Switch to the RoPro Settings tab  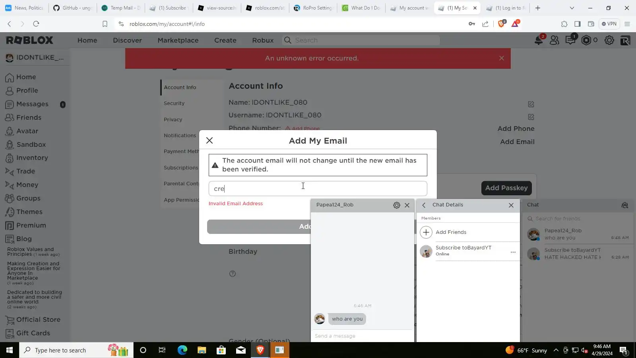(x=313, y=8)
